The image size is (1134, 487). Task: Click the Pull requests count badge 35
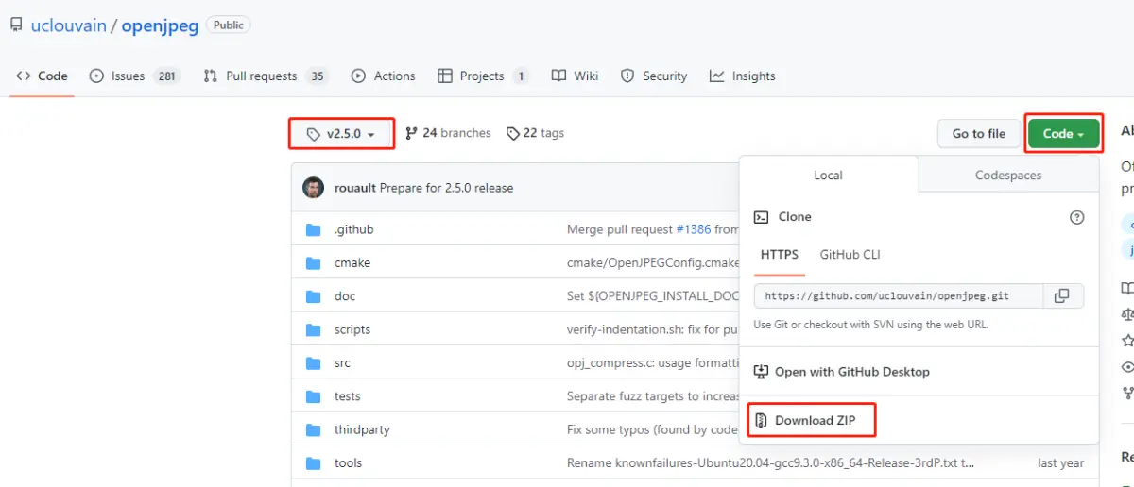coord(317,76)
